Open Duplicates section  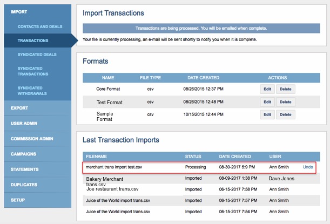(x=24, y=185)
